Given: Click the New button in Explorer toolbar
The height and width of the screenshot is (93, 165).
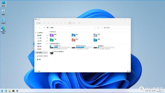Looking at the screenshot, I should (x=38, y=23).
